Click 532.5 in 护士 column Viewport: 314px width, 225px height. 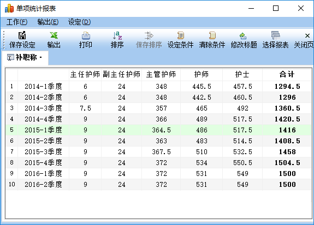tap(242, 152)
